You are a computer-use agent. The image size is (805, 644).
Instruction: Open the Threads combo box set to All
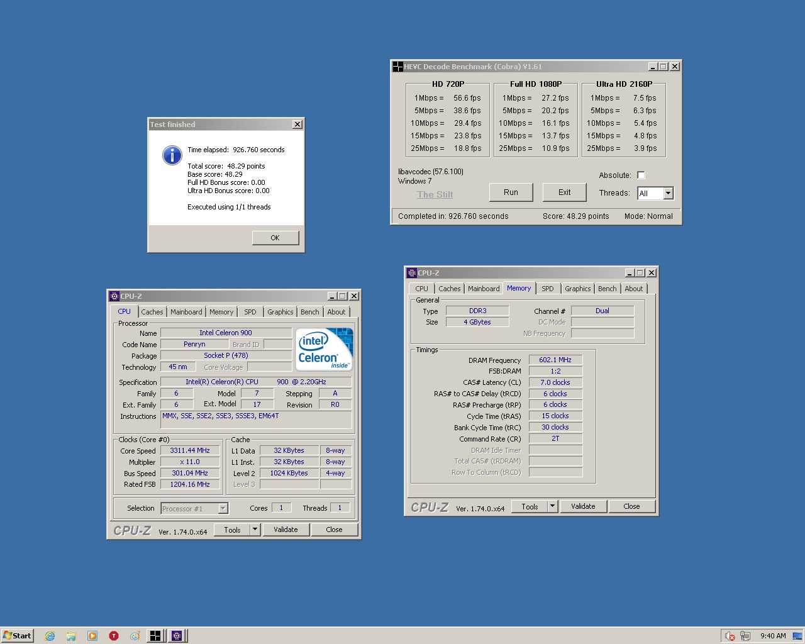point(655,193)
